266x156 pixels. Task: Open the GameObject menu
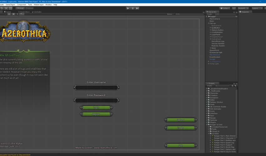coord(10,5)
